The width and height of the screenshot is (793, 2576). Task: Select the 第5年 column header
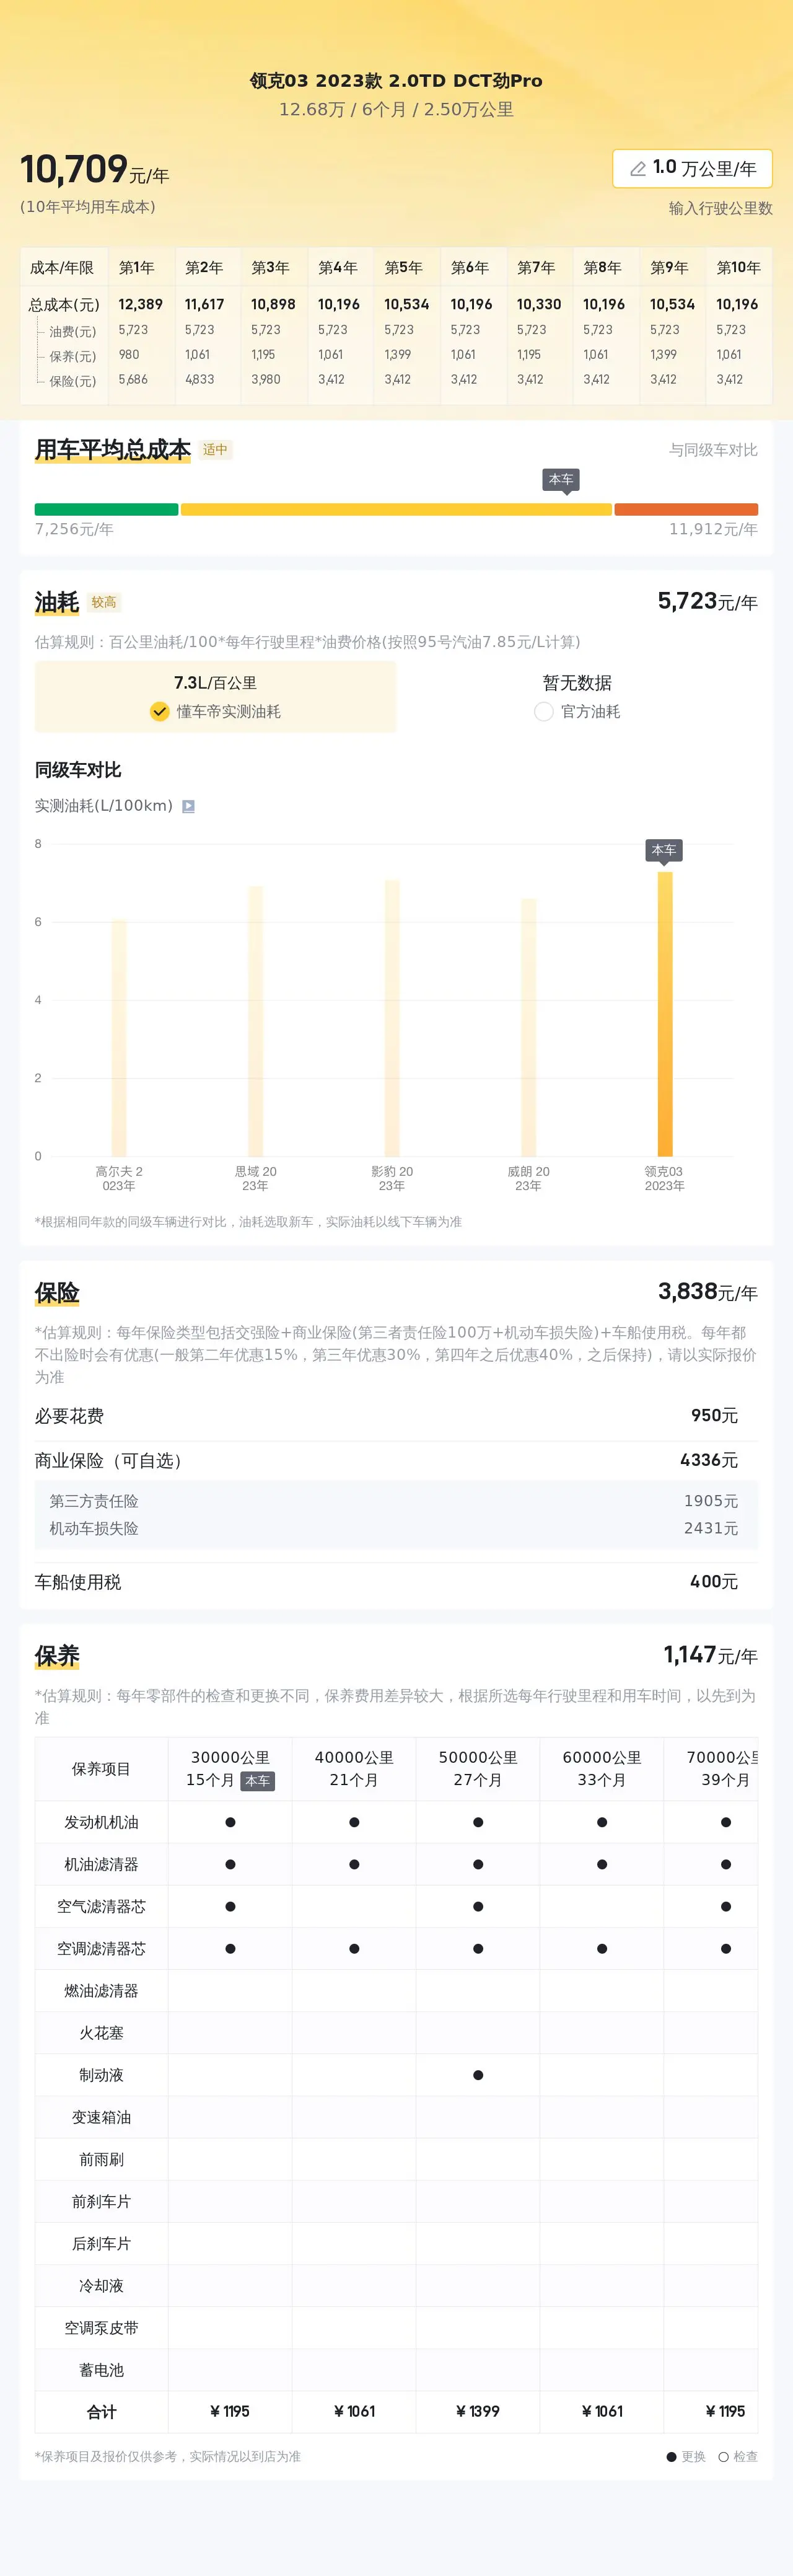coord(404,267)
